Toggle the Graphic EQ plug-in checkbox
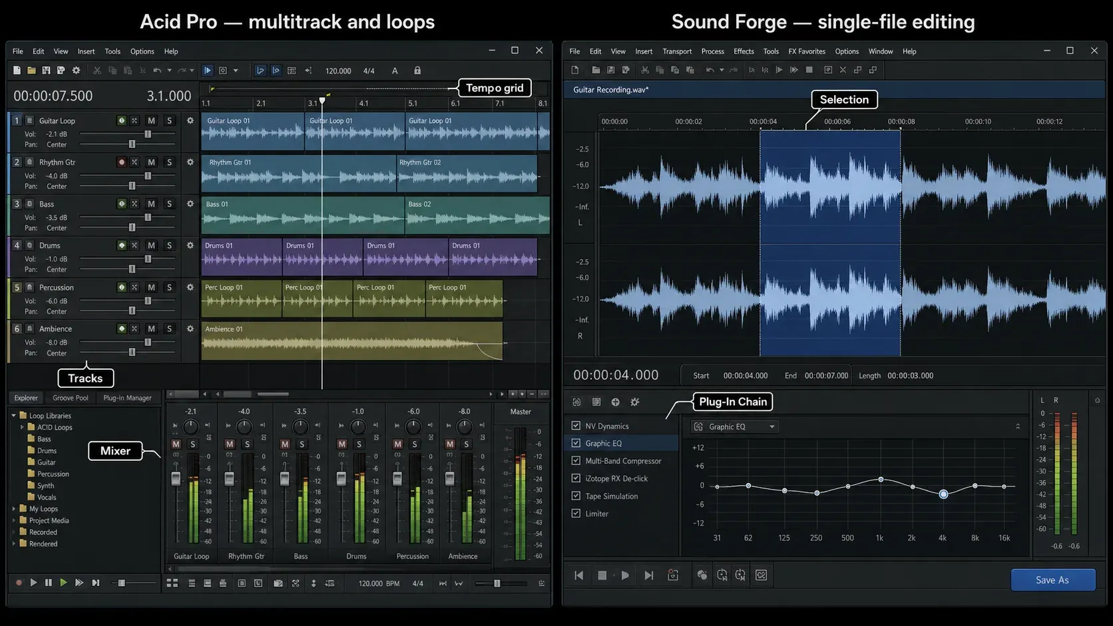 (576, 443)
